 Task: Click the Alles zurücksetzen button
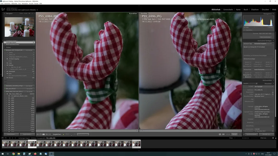click(265, 37)
